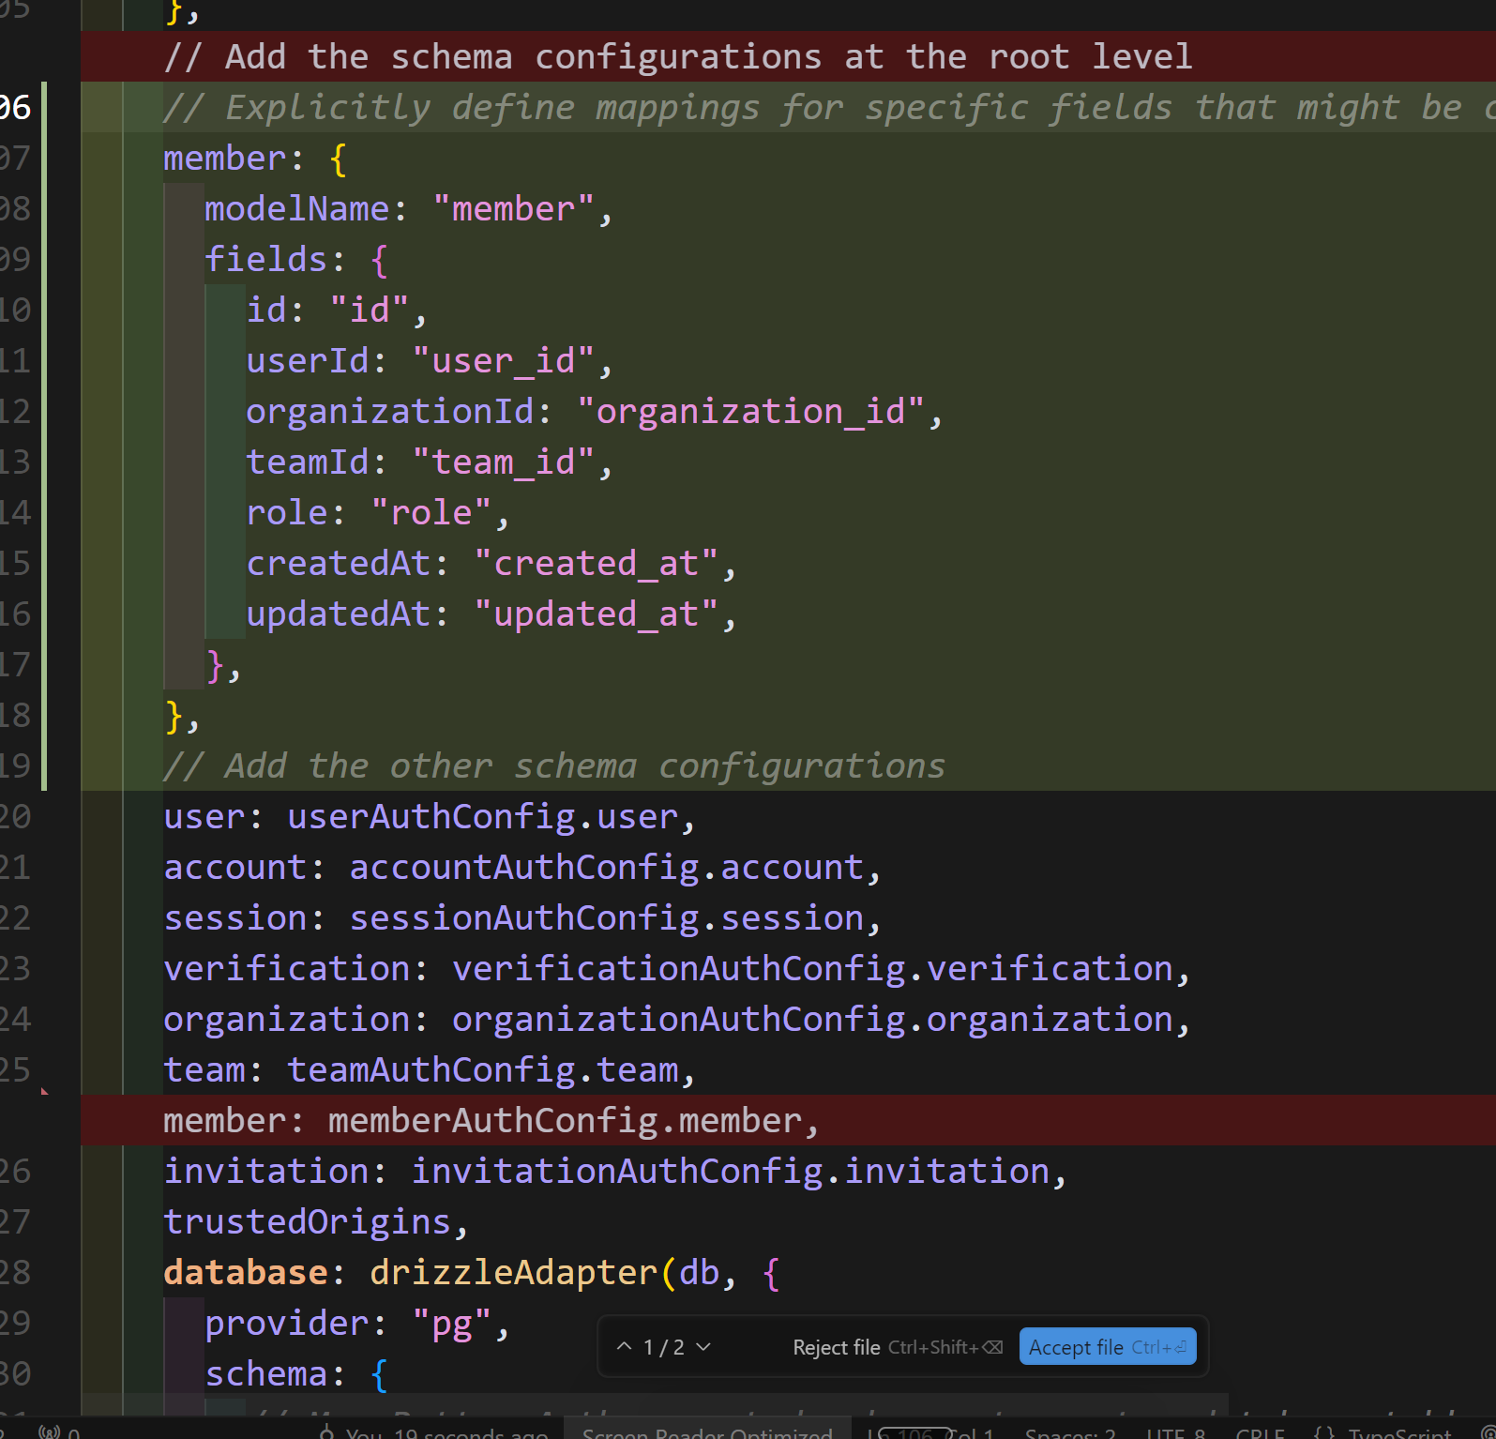Click the string "organization_id"
1496x1439 pixels.
click(750, 412)
